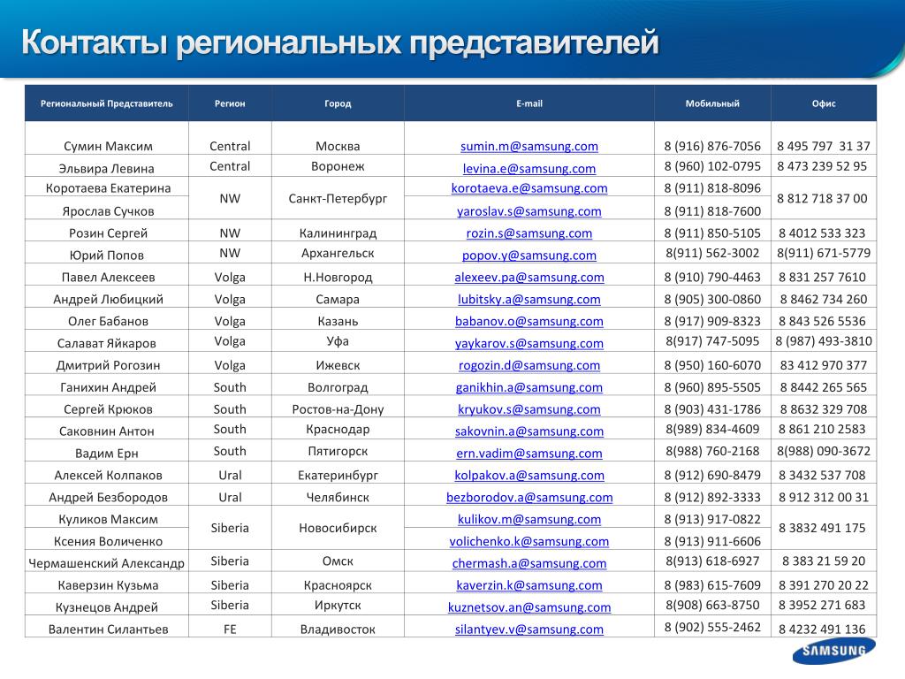Image resolution: width=905 pixels, height=679 pixels.
Task: Select the name 'Ярослав Сучков'
Action: 108,211
